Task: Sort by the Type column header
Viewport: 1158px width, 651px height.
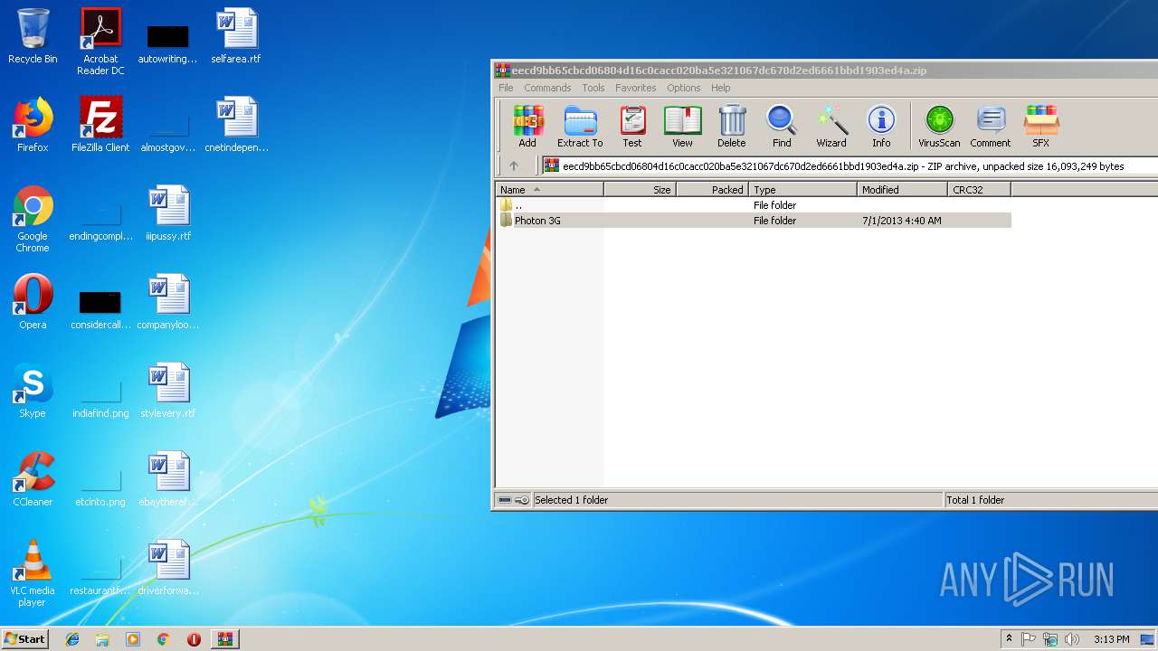Action: click(803, 190)
